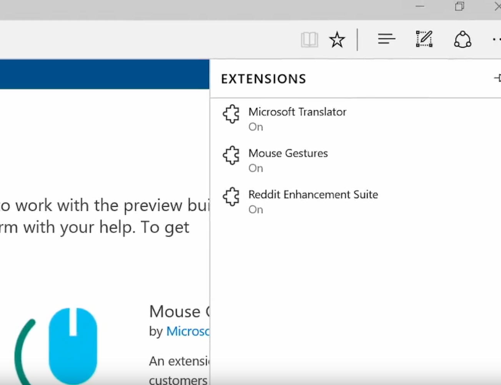
Task: Pin the Extensions pane
Action: coord(497,78)
